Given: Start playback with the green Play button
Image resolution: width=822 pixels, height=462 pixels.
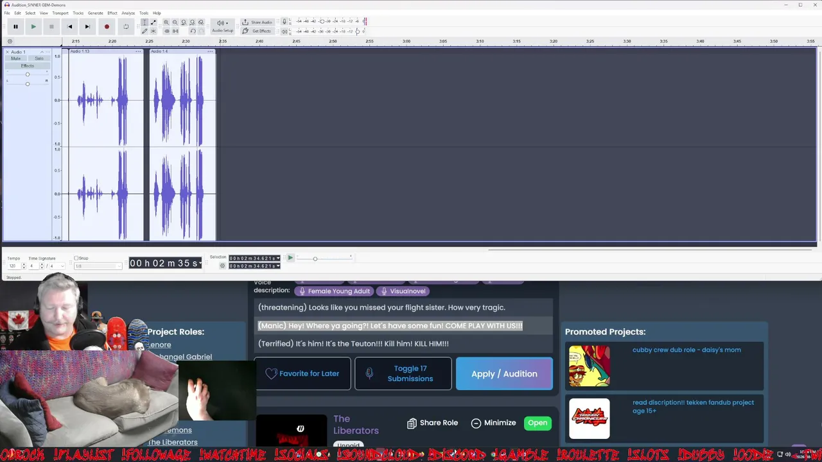Looking at the screenshot, I should pos(33,26).
